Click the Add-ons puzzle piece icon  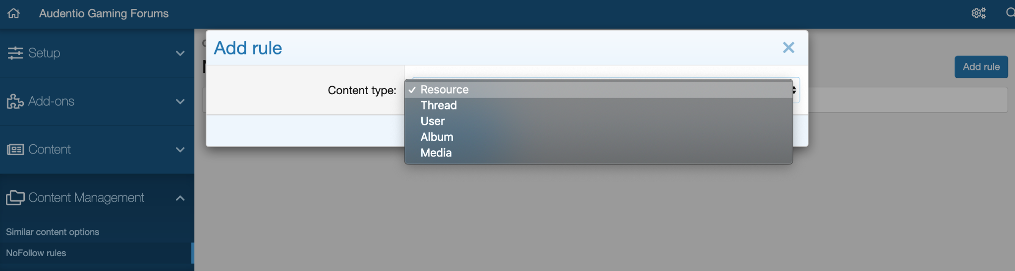pos(15,101)
